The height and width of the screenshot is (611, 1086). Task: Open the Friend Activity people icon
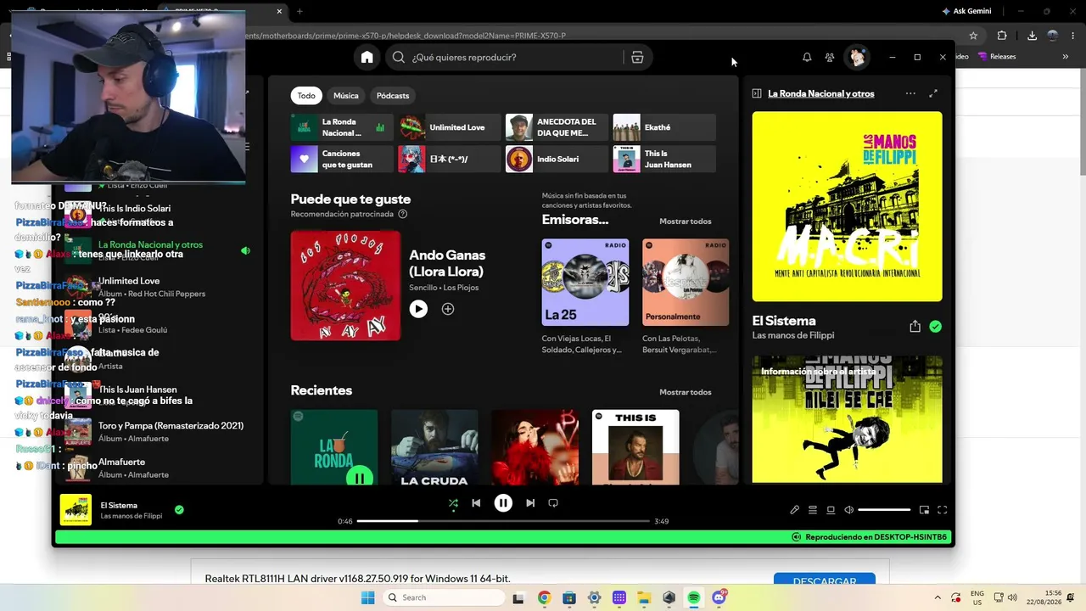coord(830,57)
